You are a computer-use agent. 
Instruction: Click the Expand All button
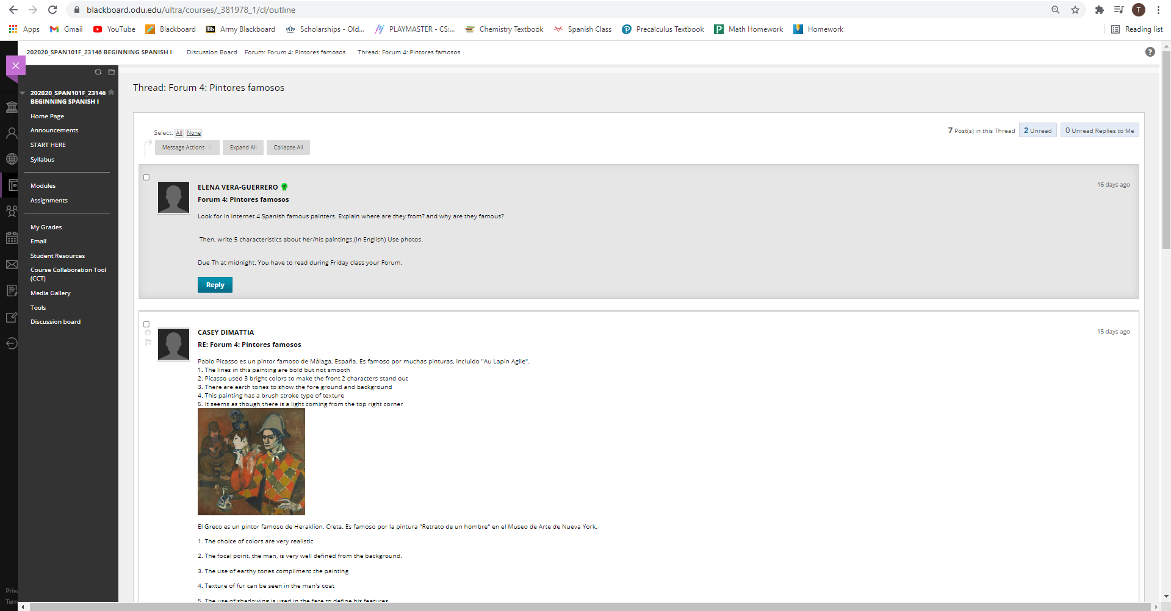pos(243,148)
